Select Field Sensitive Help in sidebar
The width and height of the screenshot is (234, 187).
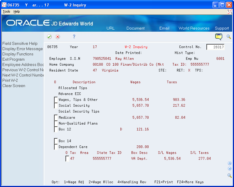point(20,43)
